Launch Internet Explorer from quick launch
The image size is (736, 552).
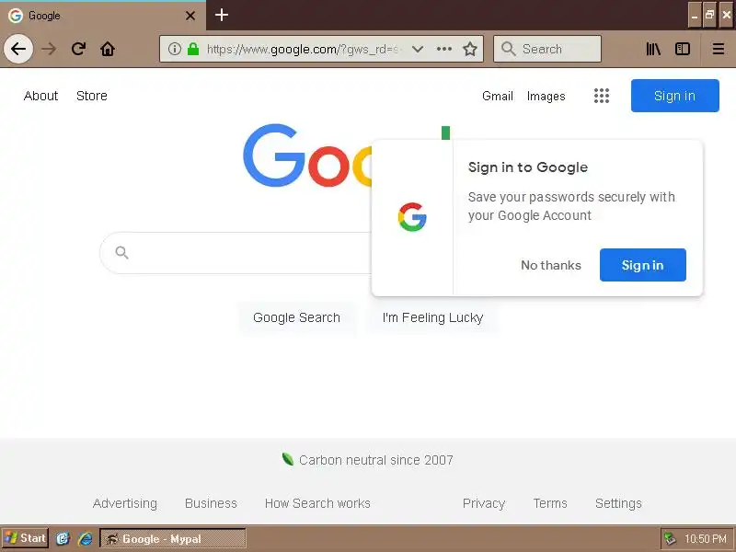pos(86,538)
